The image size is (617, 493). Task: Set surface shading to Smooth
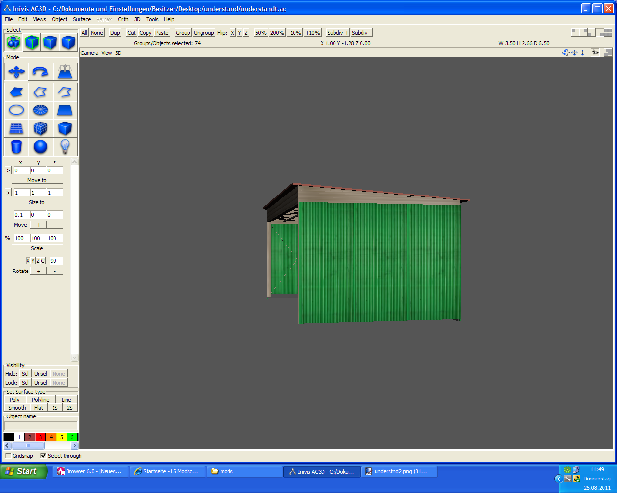[x=17, y=408]
